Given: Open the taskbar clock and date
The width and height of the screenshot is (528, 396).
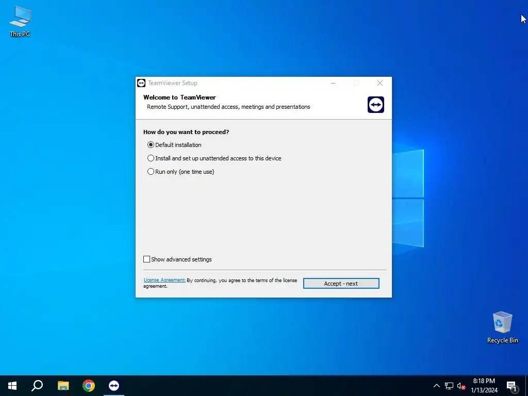Looking at the screenshot, I should coord(484,386).
